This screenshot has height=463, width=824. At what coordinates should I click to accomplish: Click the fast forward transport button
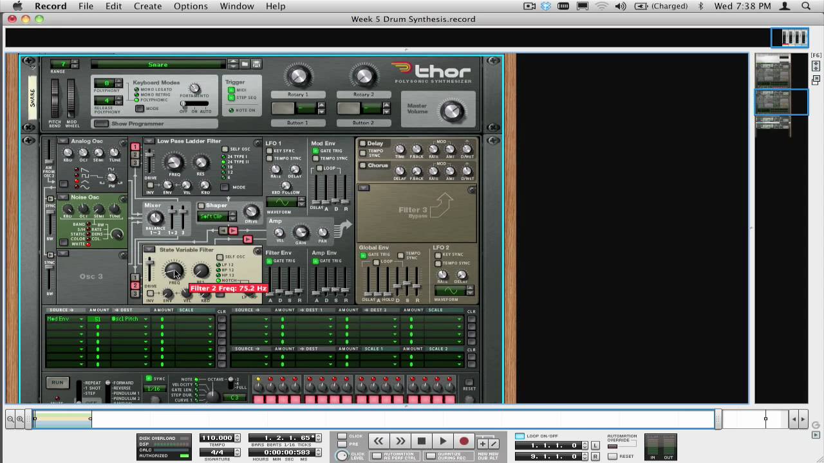click(x=400, y=441)
